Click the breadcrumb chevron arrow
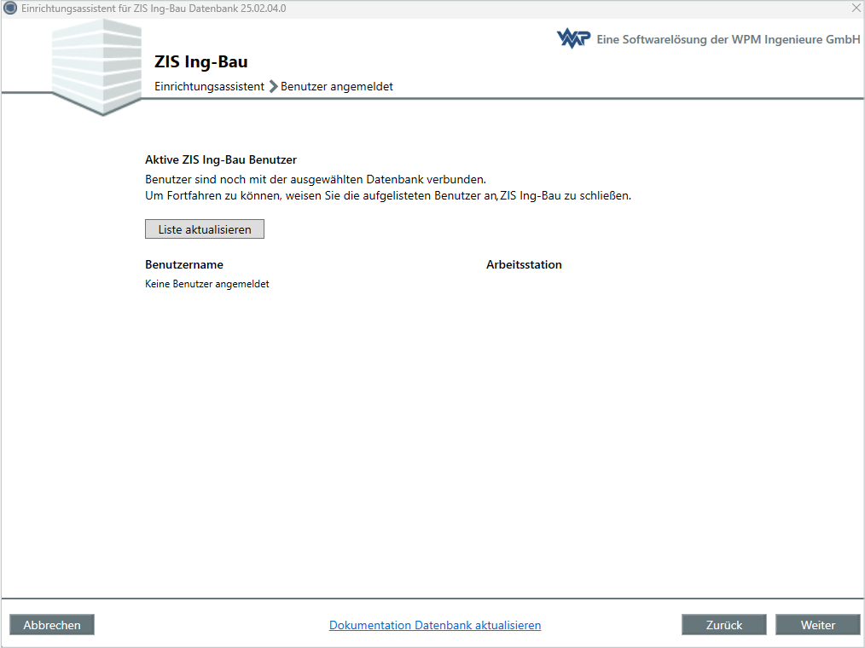Viewport: 865px width, 648px height. [273, 87]
